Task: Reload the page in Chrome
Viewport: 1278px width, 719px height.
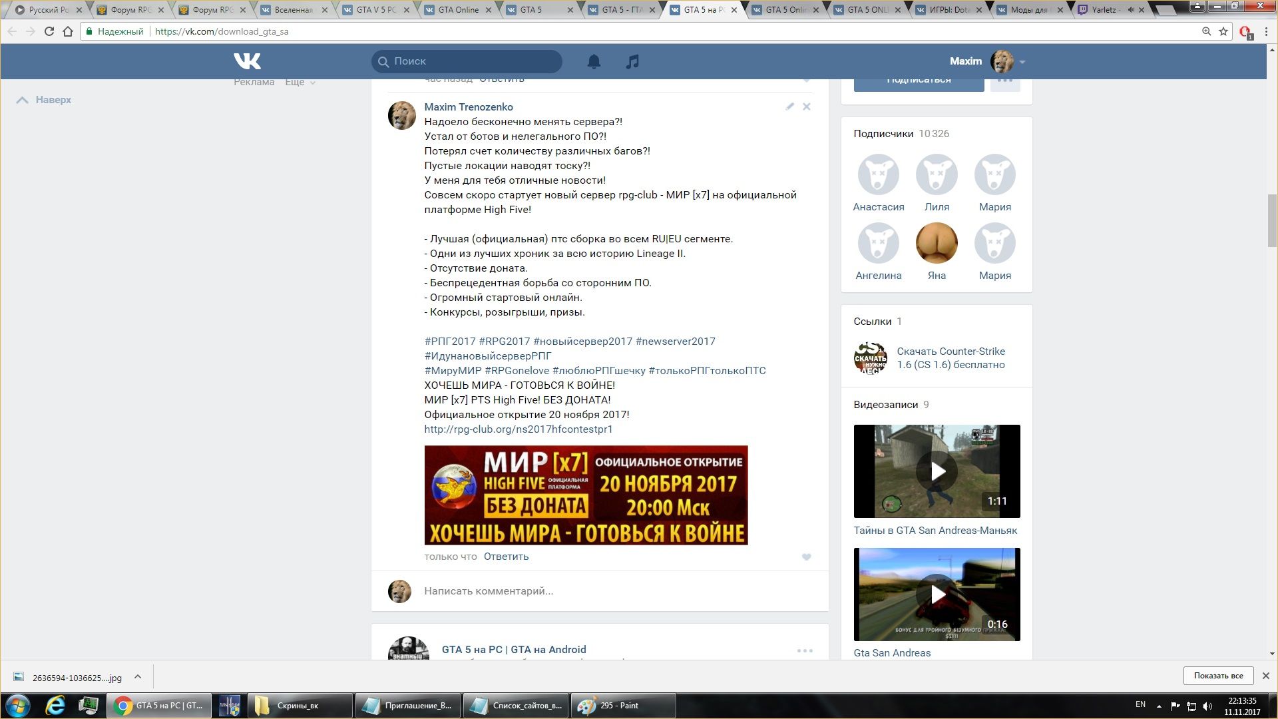Action: coord(49,31)
